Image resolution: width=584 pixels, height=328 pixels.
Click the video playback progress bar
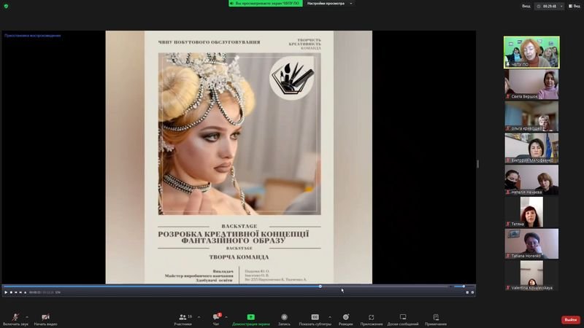click(219, 286)
